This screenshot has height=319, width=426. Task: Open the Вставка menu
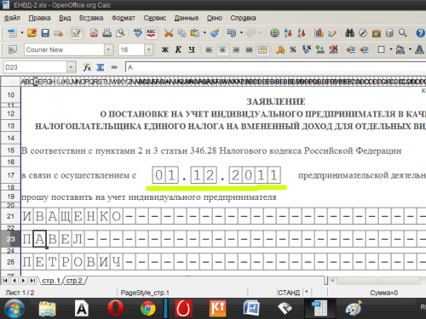pyautogui.click(x=91, y=18)
